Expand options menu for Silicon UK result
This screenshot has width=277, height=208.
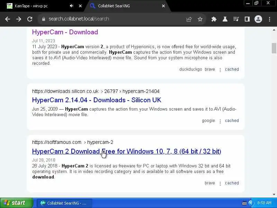[220, 121]
